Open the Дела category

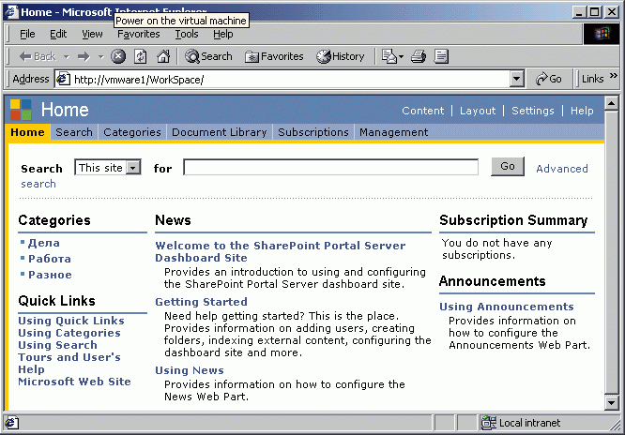[x=44, y=243]
